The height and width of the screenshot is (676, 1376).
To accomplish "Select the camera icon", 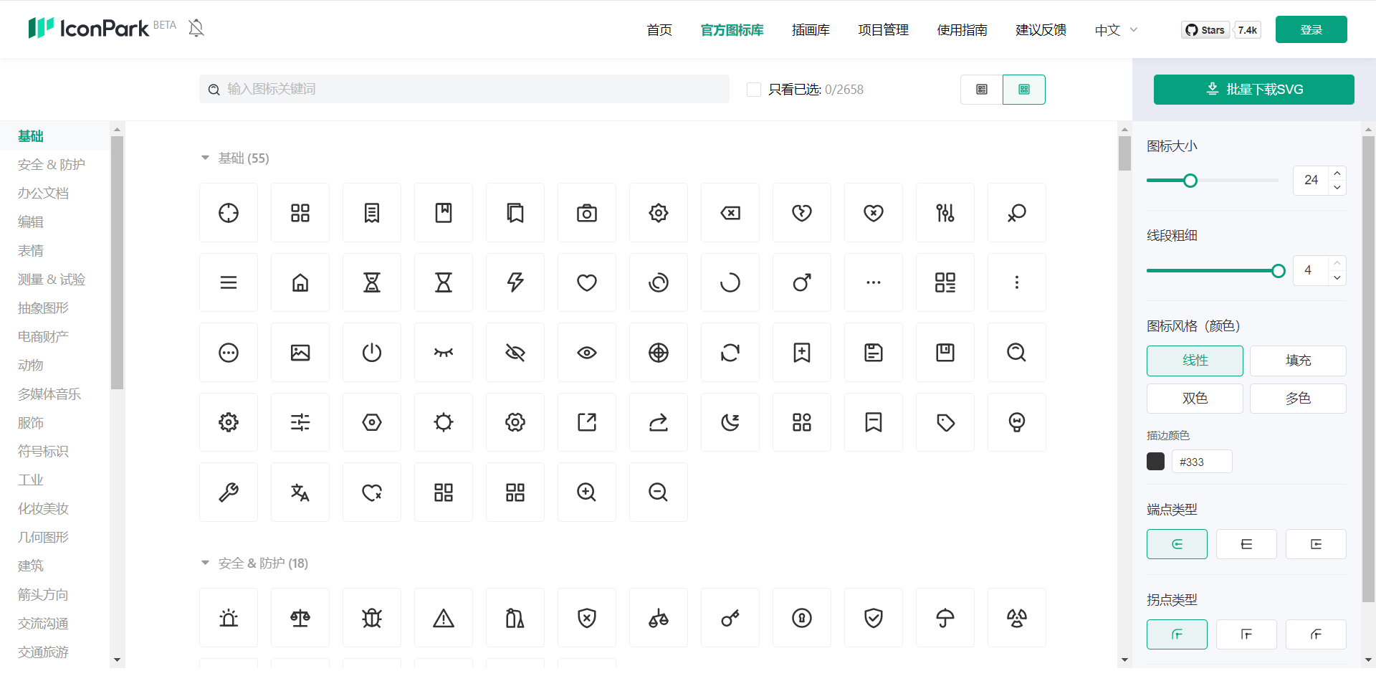I will coord(587,213).
